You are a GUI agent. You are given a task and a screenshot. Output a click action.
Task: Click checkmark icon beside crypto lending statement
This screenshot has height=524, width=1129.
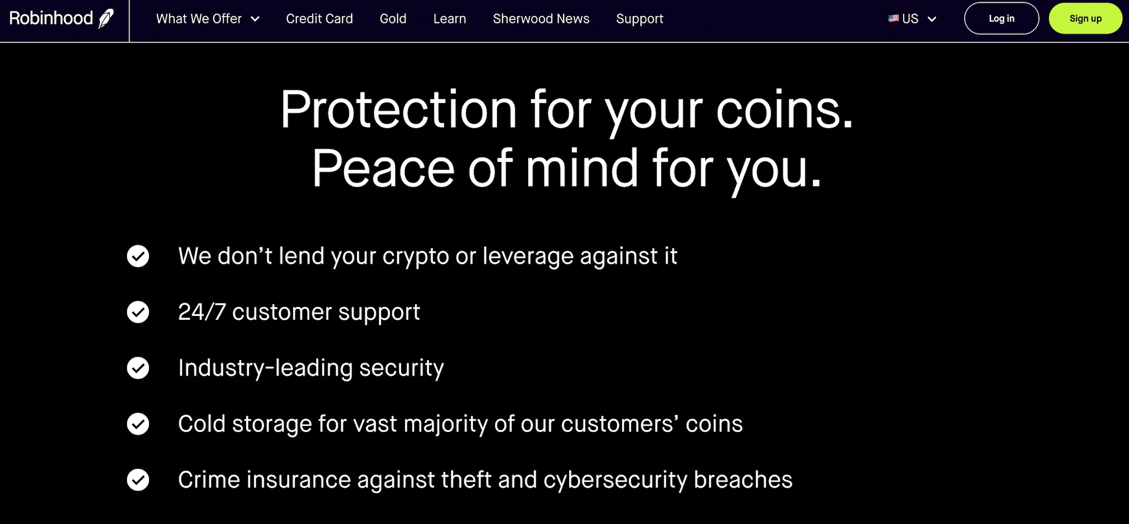pyautogui.click(x=138, y=256)
